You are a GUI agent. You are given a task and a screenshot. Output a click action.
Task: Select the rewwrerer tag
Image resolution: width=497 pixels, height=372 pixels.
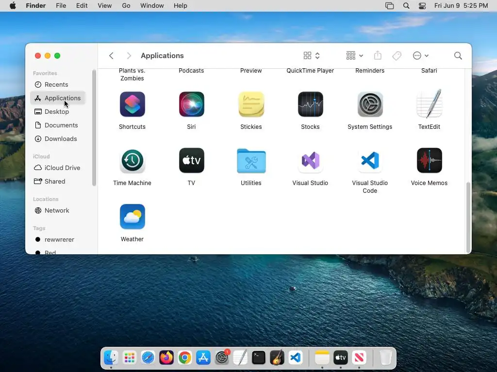click(58, 239)
